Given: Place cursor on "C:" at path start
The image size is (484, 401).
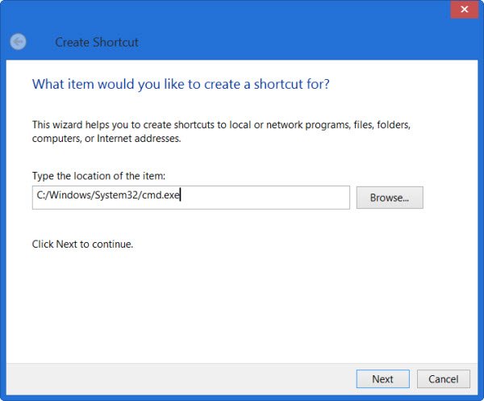Looking at the screenshot, I should [41, 195].
